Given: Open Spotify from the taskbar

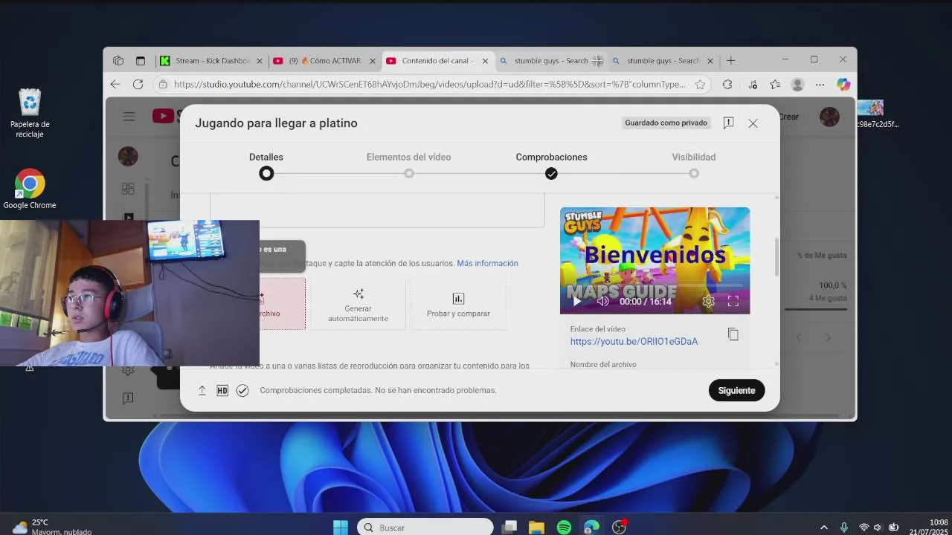Looking at the screenshot, I should tap(564, 528).
